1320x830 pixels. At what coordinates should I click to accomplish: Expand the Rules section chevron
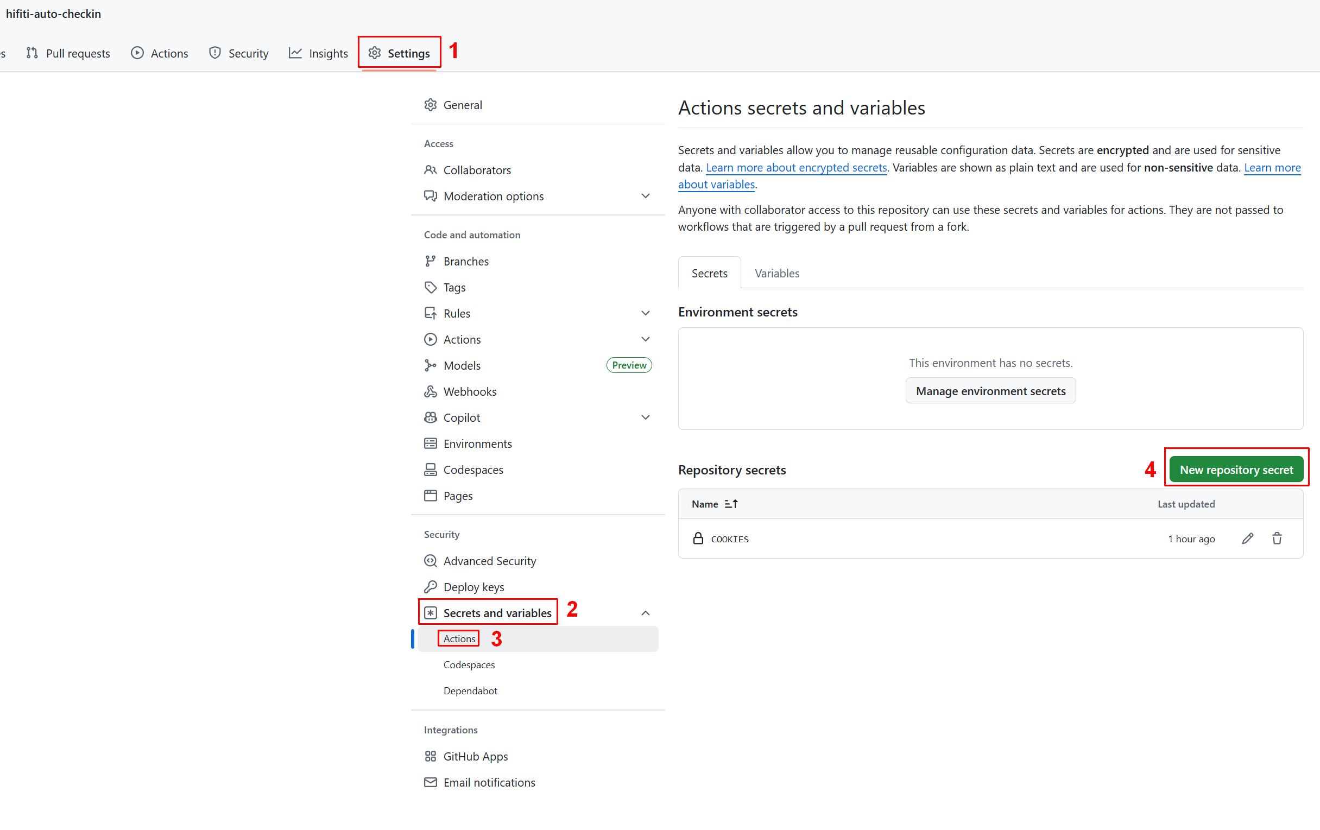[645, 313]
